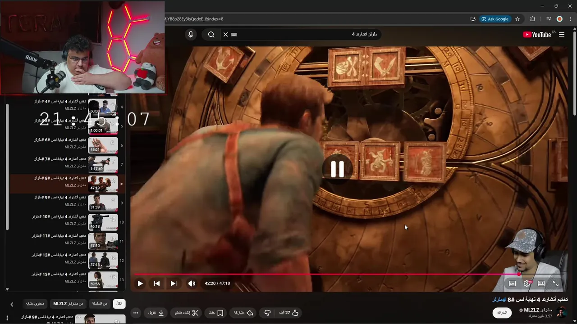Click the Ask Google button in address bar
This screenshot has width=577, height=324.
click(x=495, y=19)
